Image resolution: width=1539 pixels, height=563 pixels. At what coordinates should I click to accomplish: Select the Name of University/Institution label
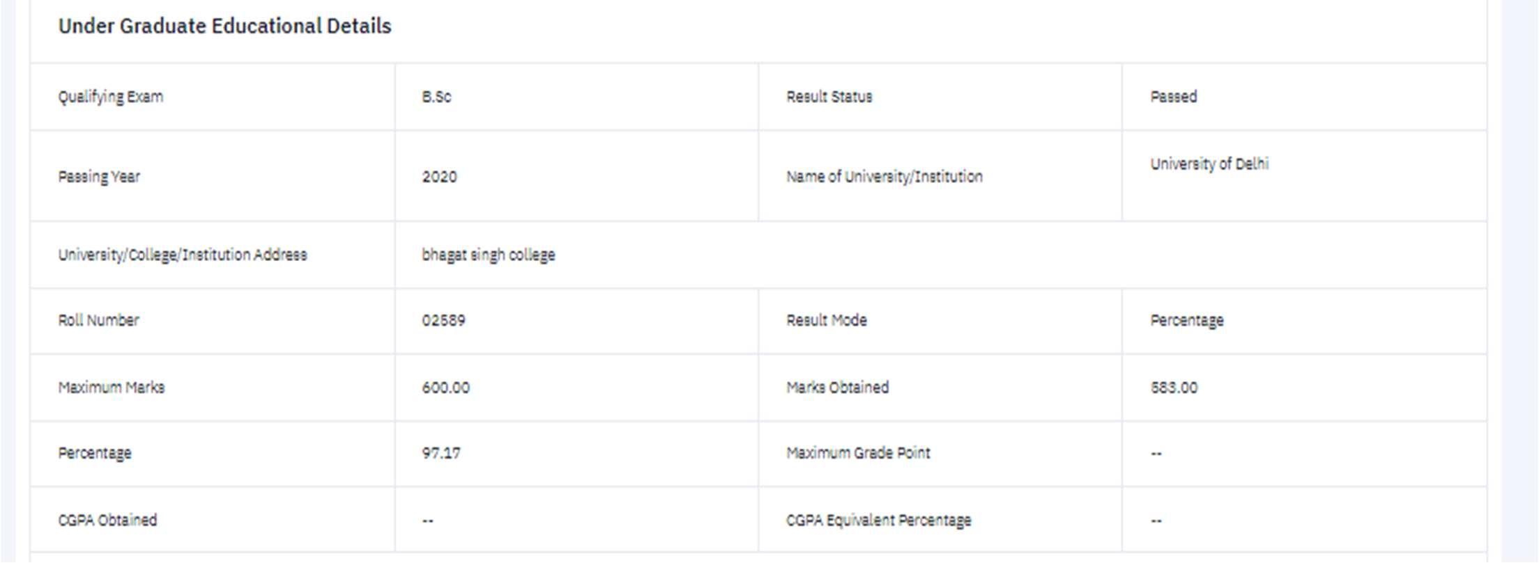[x=885, y=177]
